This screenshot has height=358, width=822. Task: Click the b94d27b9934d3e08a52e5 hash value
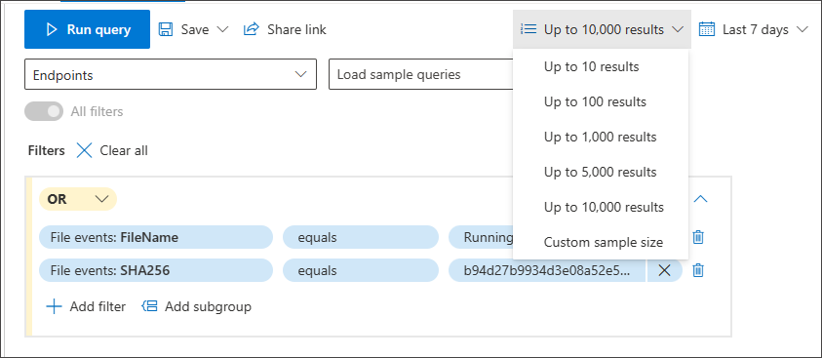click(547, 270)
